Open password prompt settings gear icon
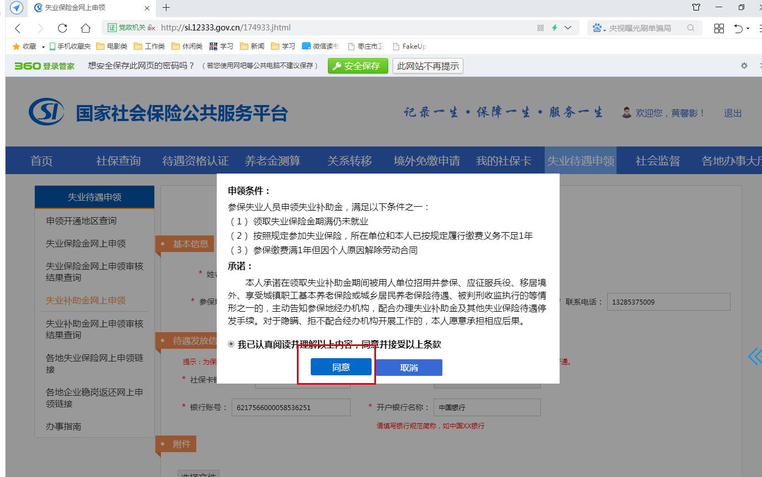This screenshot has width=762, height=477. [x=744, y=66]
